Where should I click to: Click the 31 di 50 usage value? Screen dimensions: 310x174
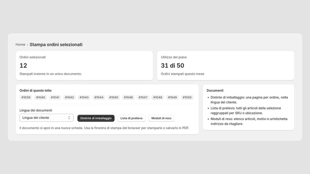pos(172,65)
